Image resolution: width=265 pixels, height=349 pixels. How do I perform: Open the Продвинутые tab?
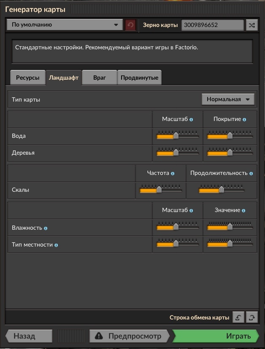140,78
